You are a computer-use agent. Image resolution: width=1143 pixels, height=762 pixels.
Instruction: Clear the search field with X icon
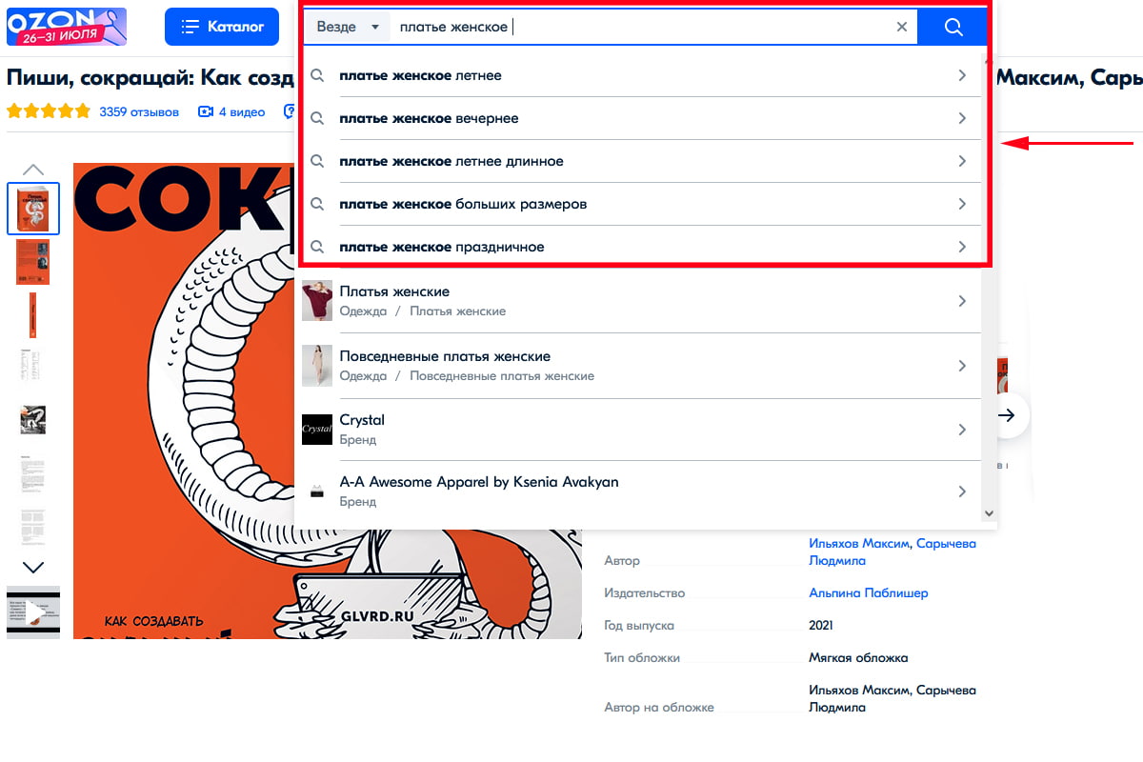coord(902,27)
